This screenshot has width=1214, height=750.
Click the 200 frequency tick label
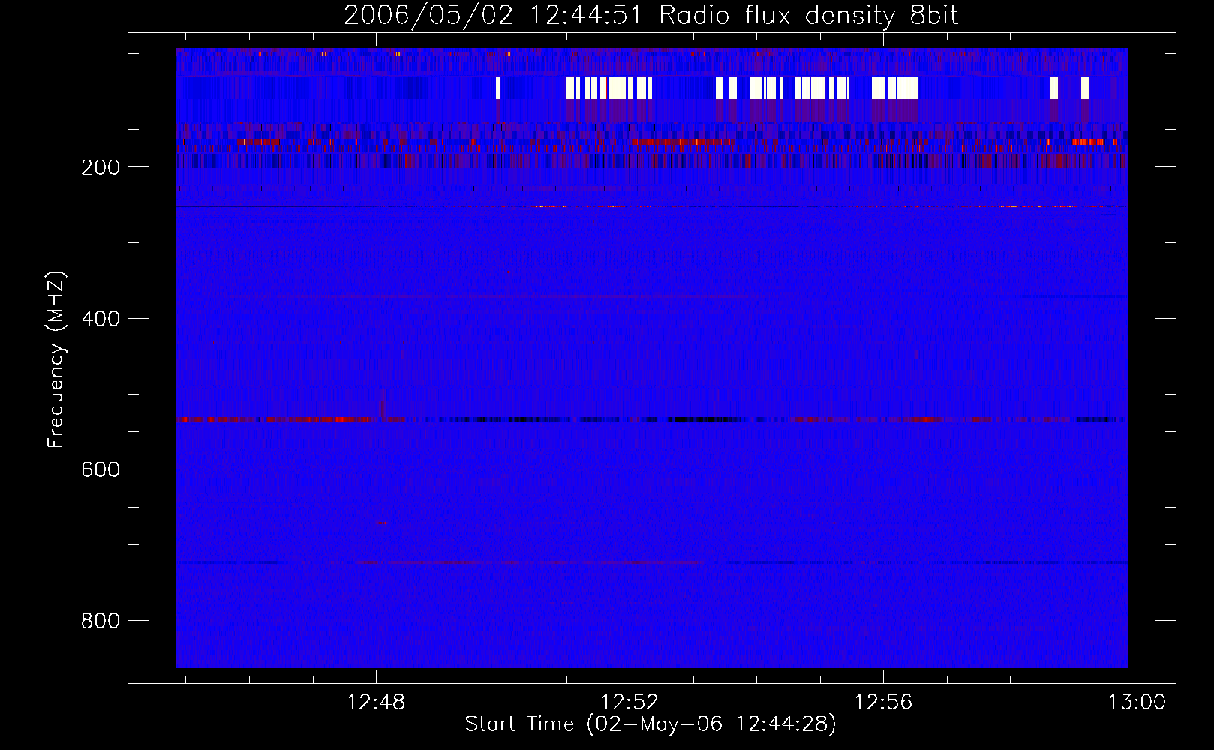(101, 167)
